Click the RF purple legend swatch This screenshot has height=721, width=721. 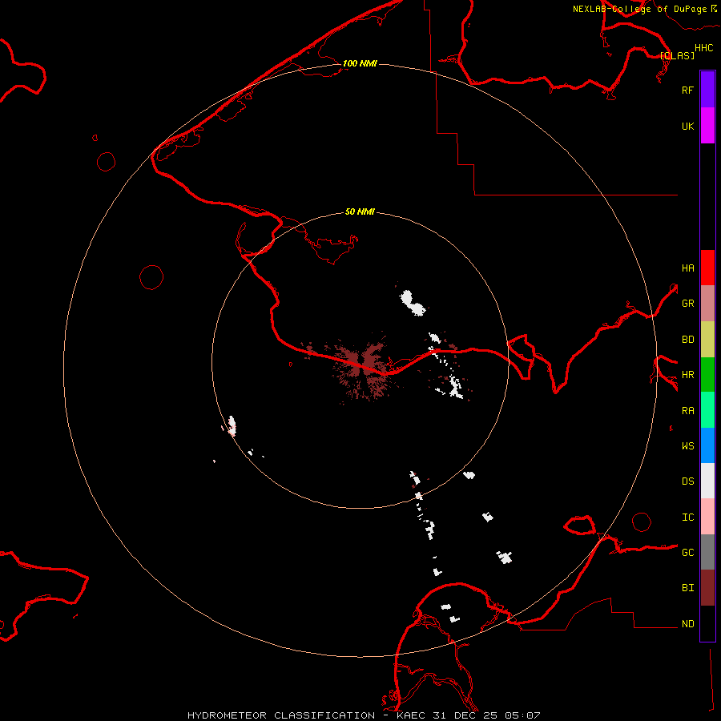pos(707,90)
